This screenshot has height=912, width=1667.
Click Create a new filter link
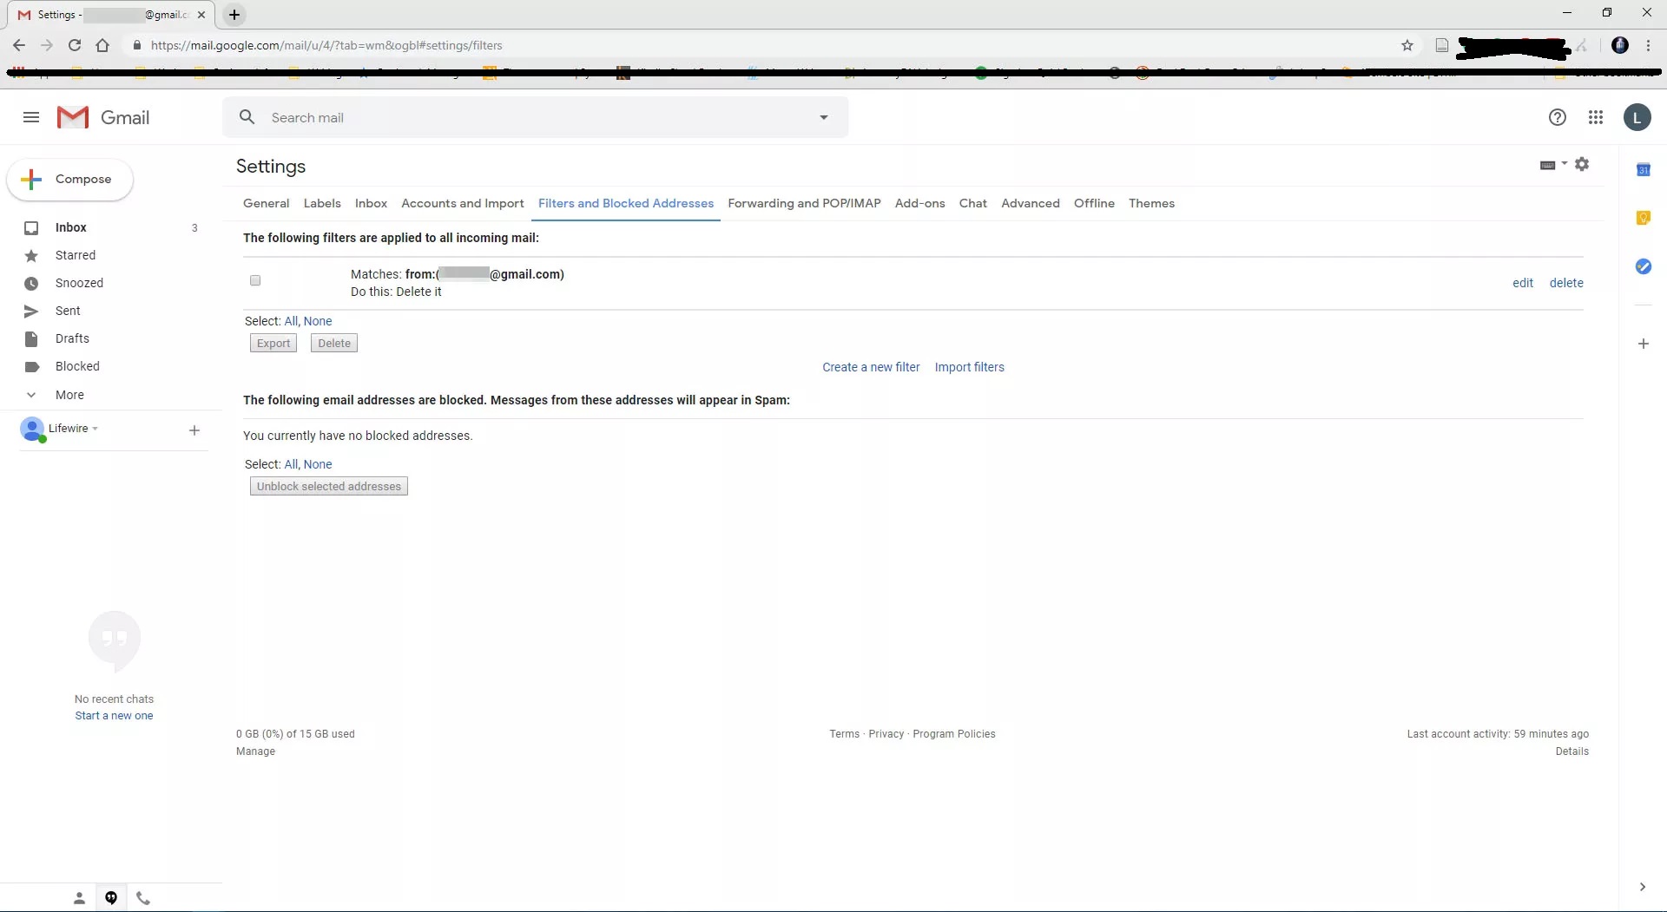click(871, 367)
